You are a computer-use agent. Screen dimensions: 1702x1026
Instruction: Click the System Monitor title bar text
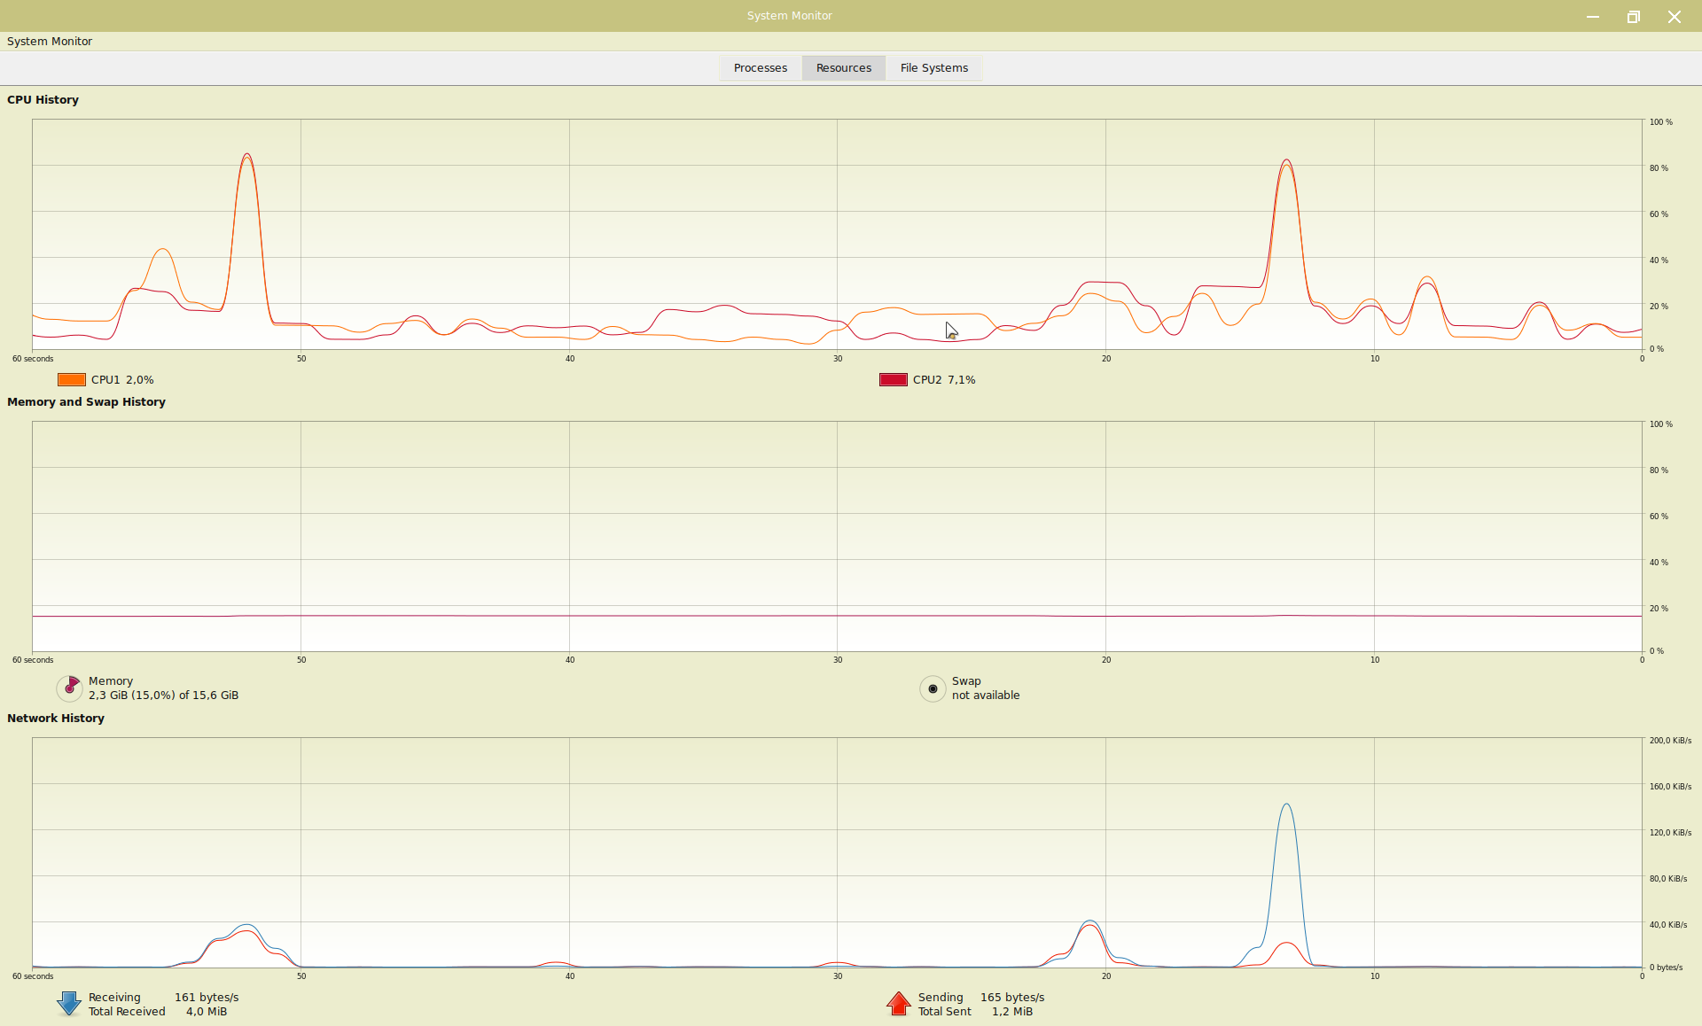789,16
